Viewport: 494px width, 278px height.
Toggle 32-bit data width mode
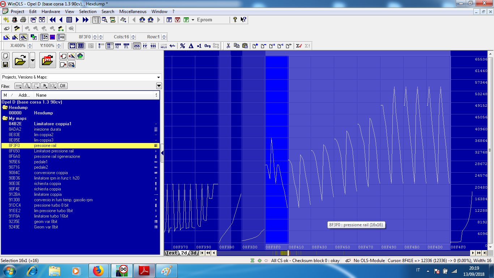pyautogui.click(x=118, y=46)
